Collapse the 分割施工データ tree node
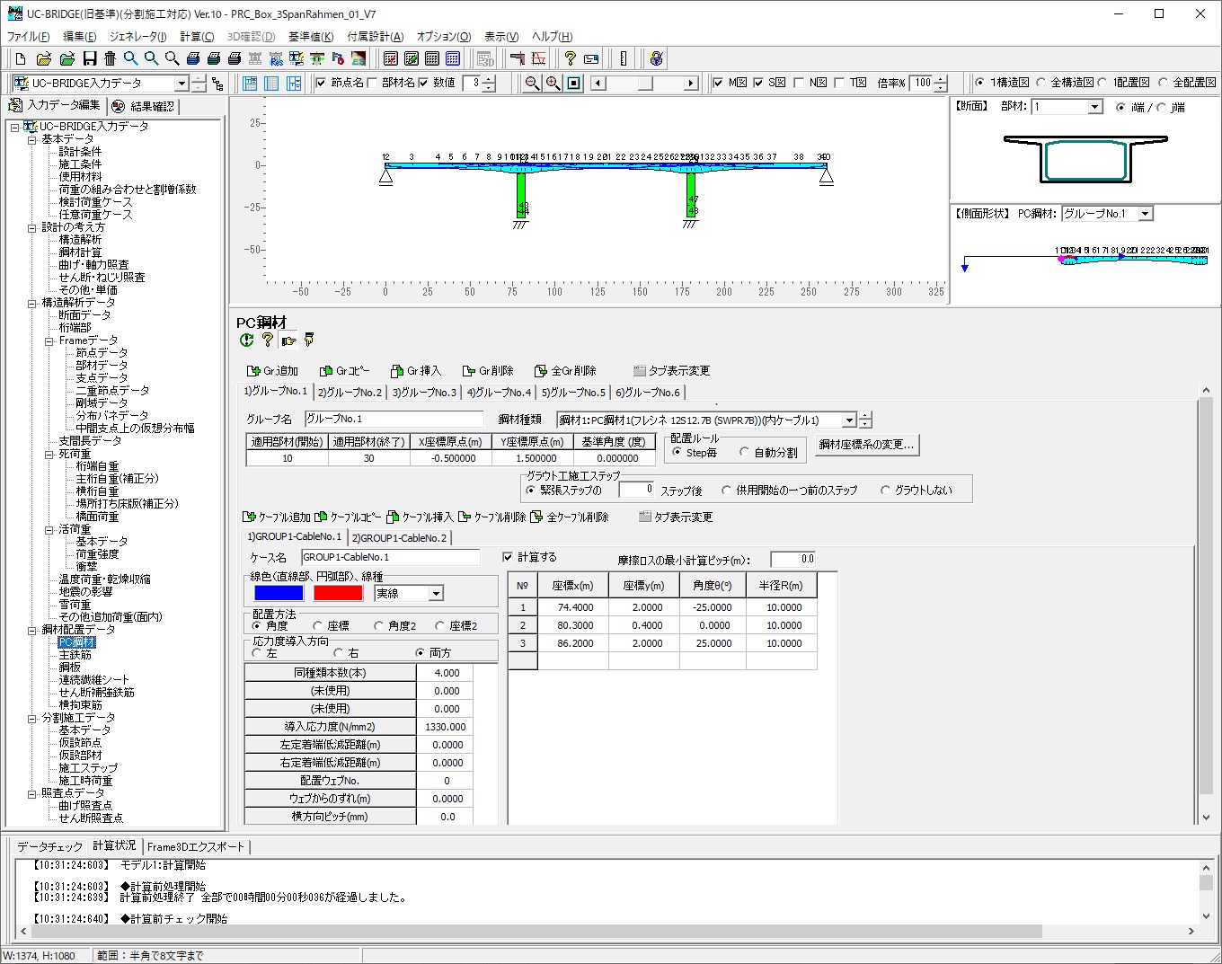The image size is (1222, 964). [x=32, y=719]
